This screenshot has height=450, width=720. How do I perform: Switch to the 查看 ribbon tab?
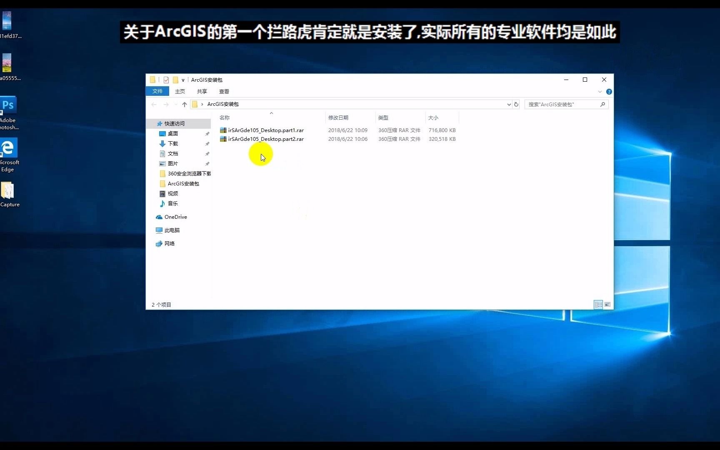(224, 91)
